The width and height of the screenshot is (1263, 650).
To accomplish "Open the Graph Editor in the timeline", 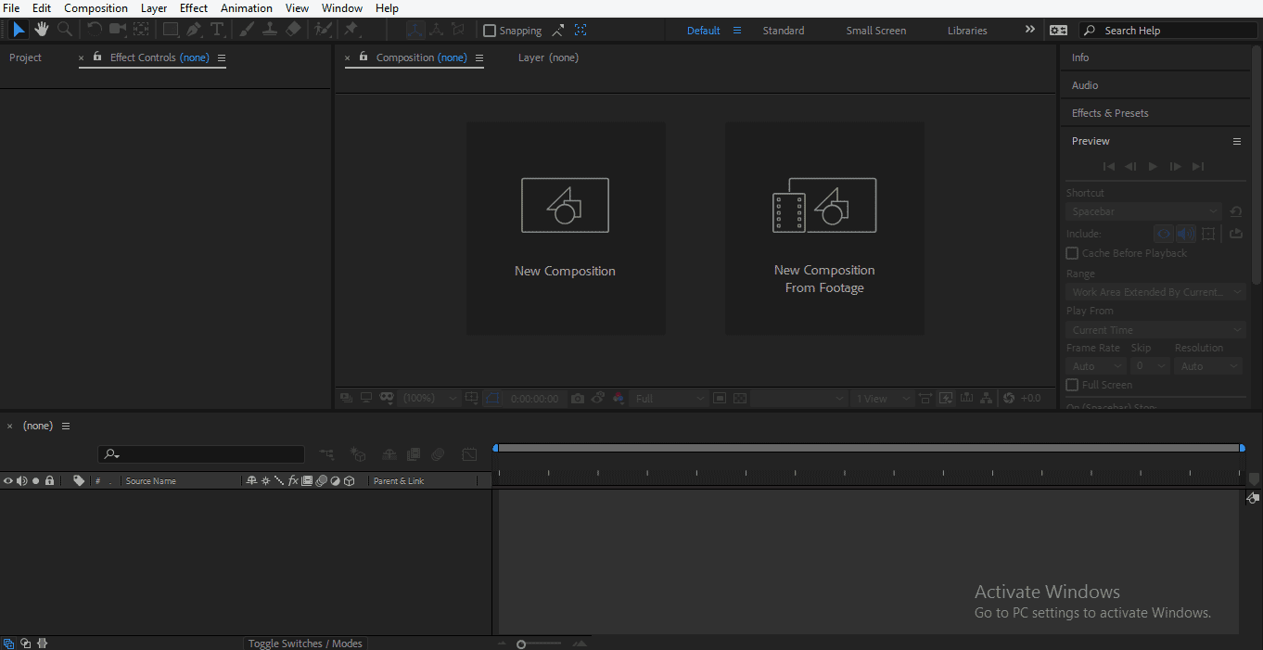I will pos(469,454).
